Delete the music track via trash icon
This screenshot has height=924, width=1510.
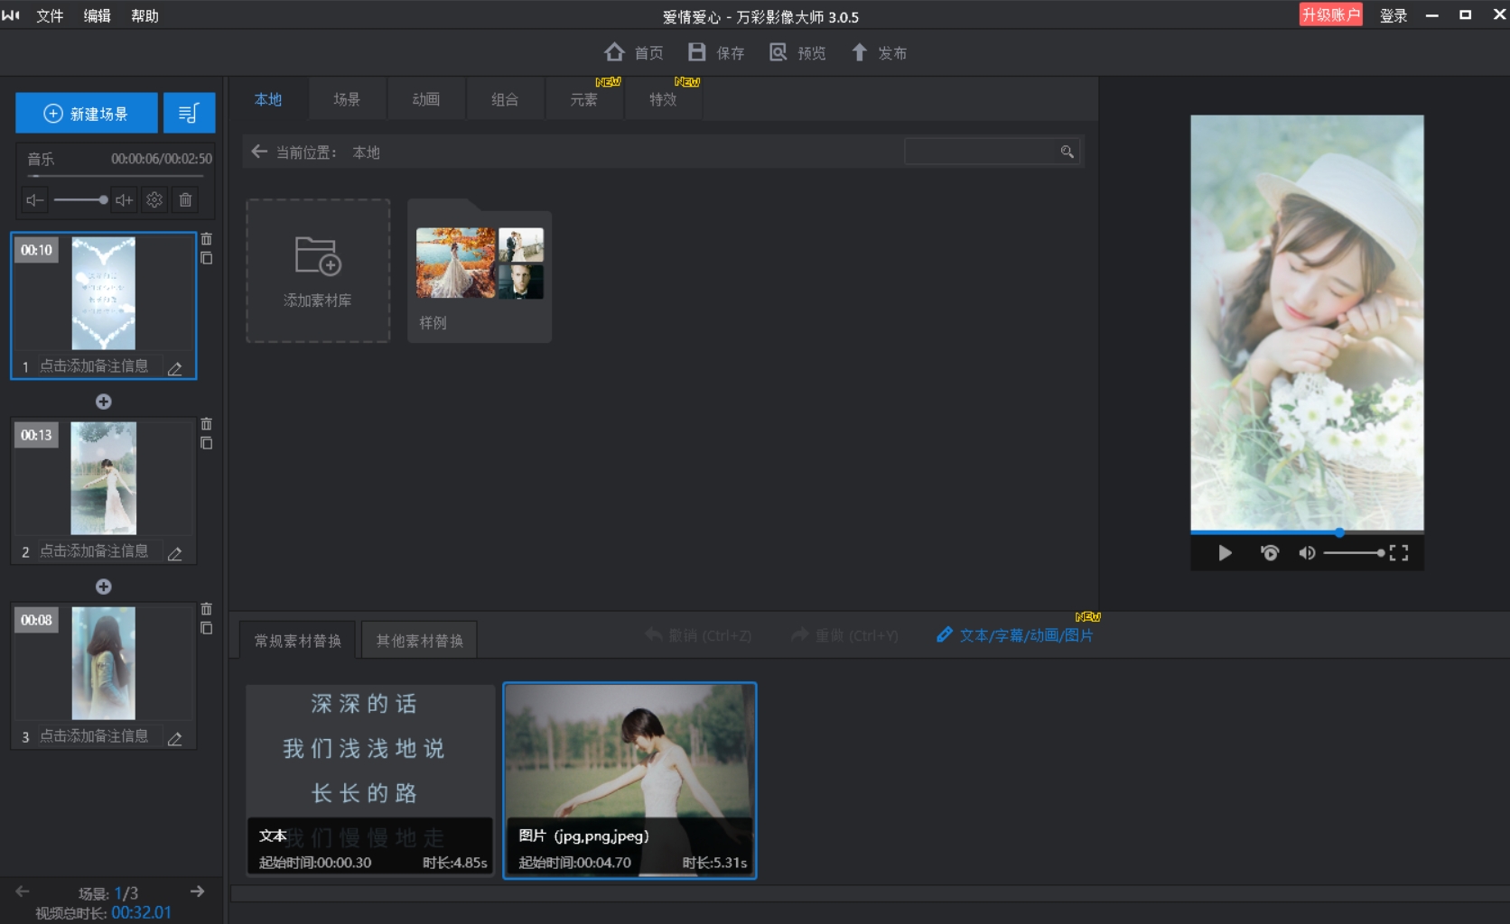[x=185, y=199]
